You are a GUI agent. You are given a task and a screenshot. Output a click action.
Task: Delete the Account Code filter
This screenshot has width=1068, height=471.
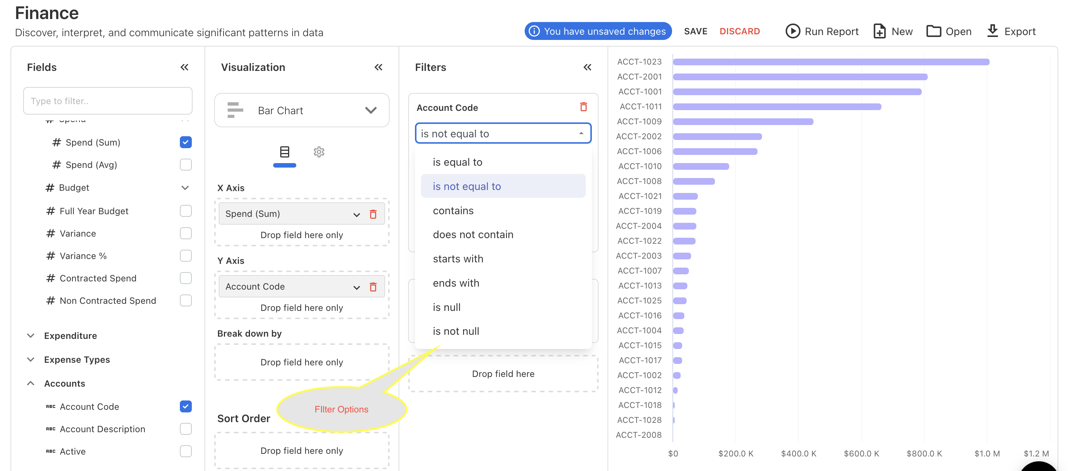[x=583, y=107]
